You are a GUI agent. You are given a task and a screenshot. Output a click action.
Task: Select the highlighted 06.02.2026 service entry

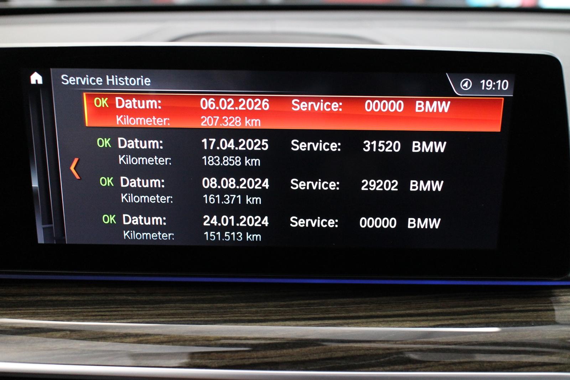click(294, 111)
